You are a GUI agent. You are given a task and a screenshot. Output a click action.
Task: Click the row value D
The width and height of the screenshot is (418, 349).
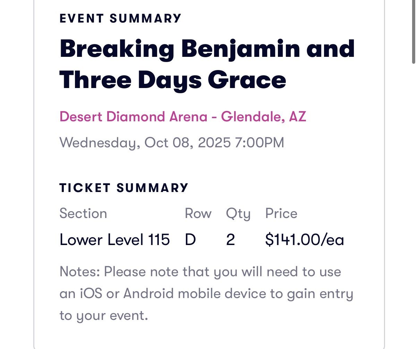click(x=190, y=240)
